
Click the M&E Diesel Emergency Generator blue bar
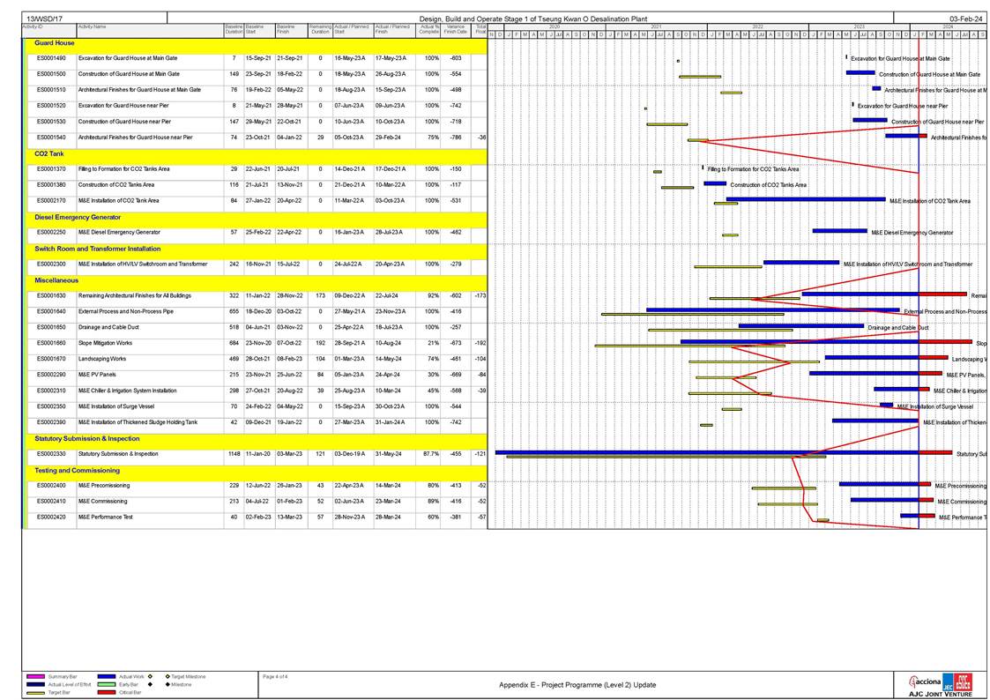pyautogui.click(x=839, y=231)
